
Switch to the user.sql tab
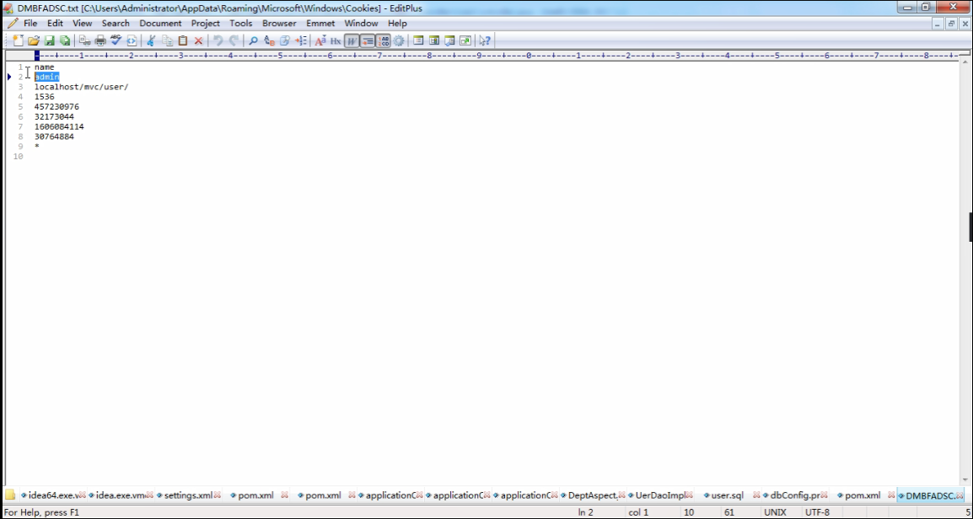click(727, 495)
